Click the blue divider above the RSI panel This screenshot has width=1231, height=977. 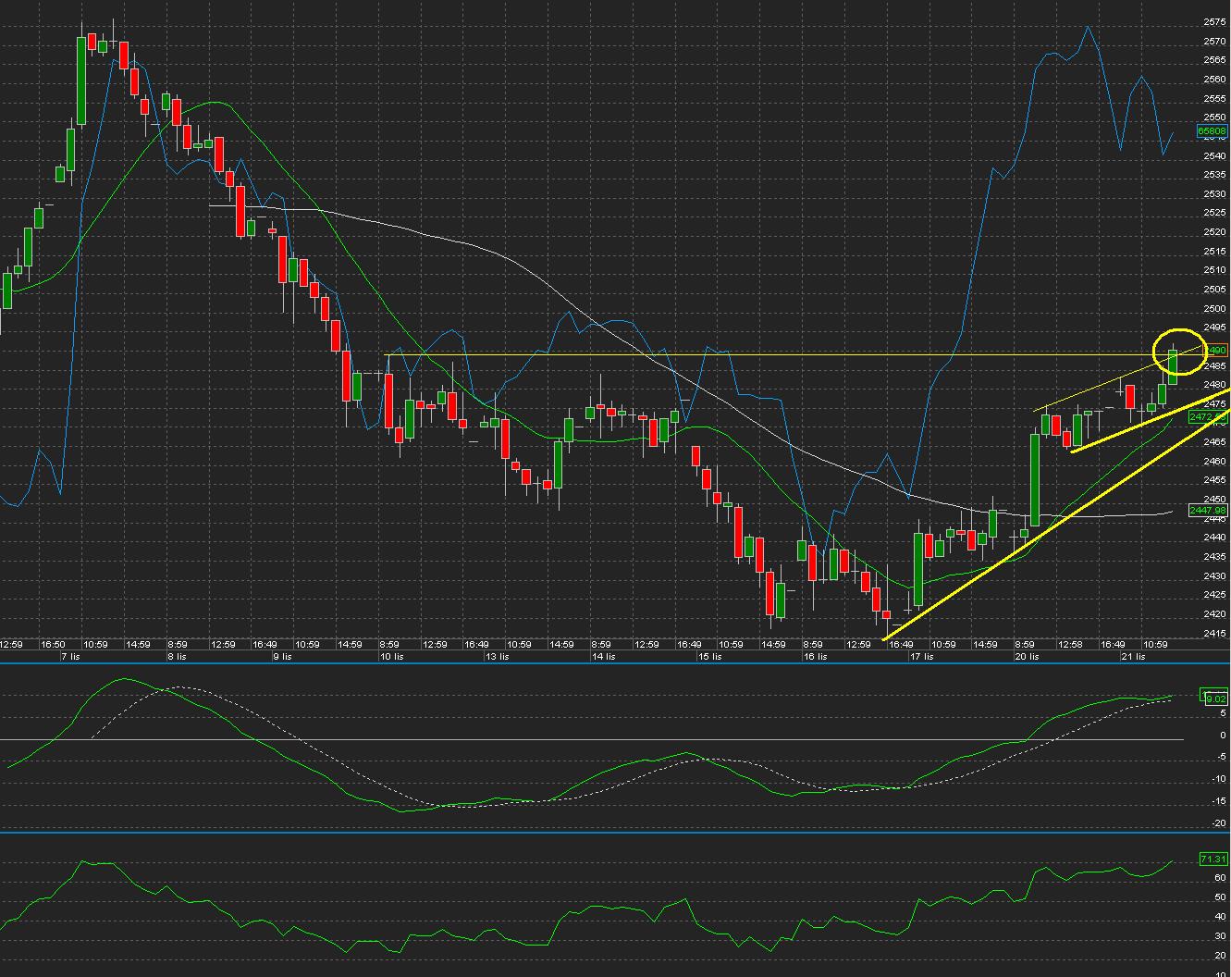pos(592,833)
